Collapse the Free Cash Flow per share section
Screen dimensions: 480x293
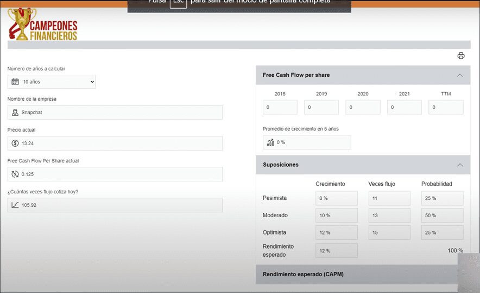tap(460, 75)
